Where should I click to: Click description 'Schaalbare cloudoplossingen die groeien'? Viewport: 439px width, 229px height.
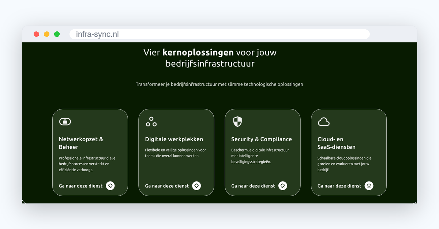pyautogui.click(x=345, y=164)
